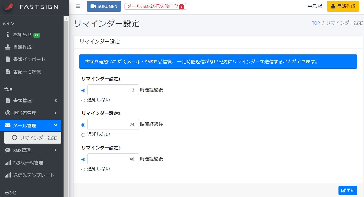Open 送信先テンプレート in the sidebar
Image resolution: width=364 pixels, height=197 pixels.
(31, 175)
